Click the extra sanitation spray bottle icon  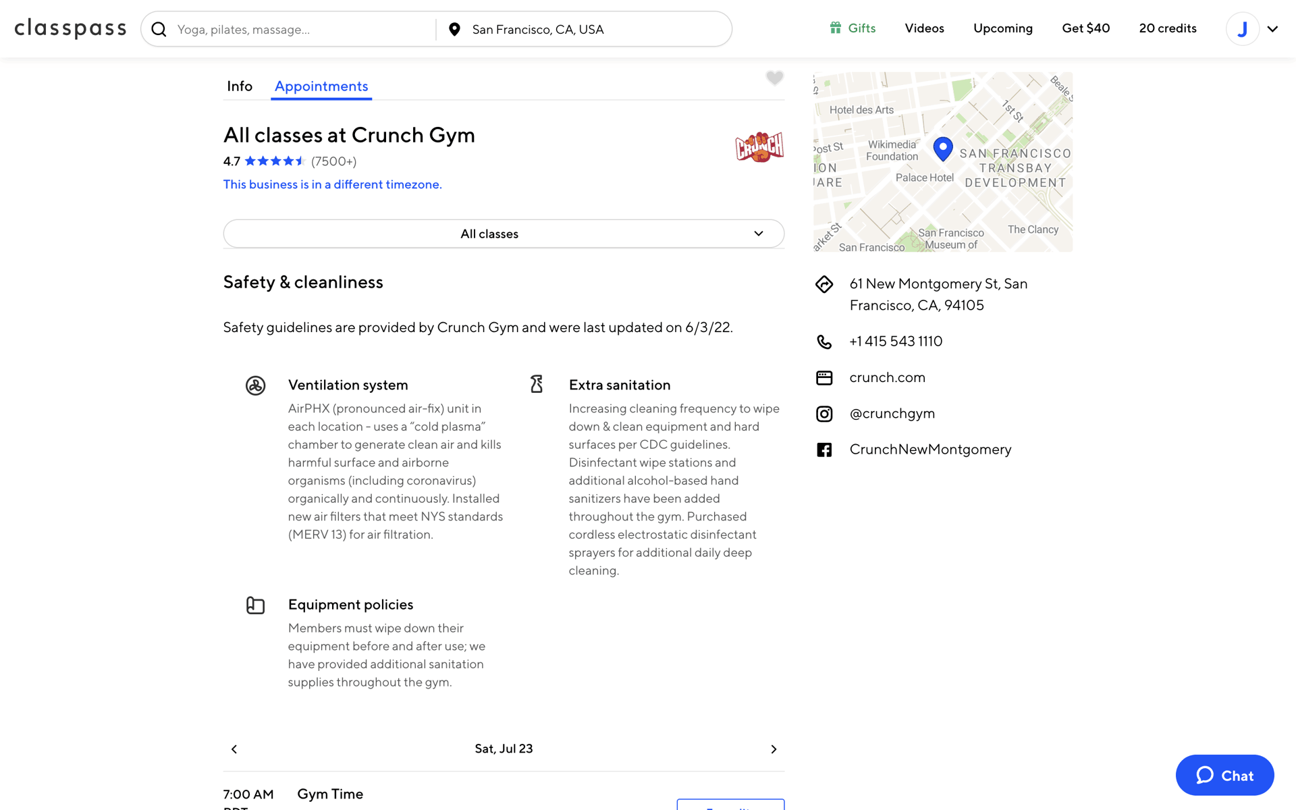[x=537, y=384]
